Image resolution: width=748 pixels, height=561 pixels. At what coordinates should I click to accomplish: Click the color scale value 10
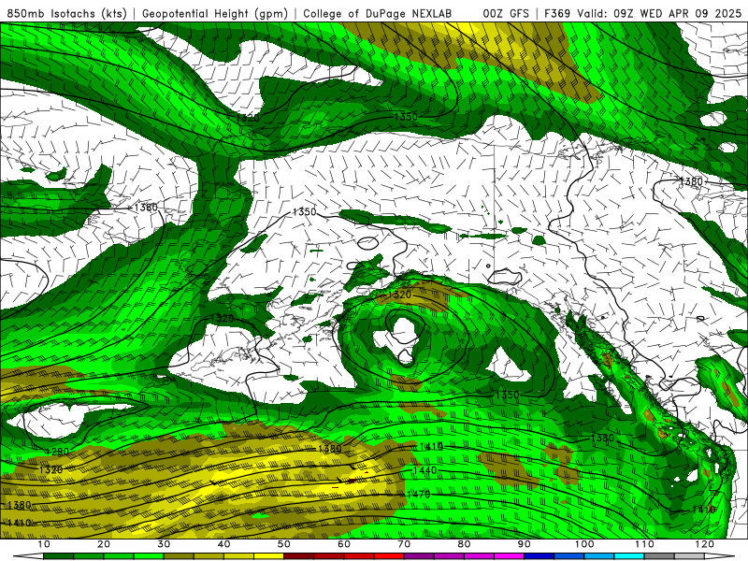[x=43, y=544]
